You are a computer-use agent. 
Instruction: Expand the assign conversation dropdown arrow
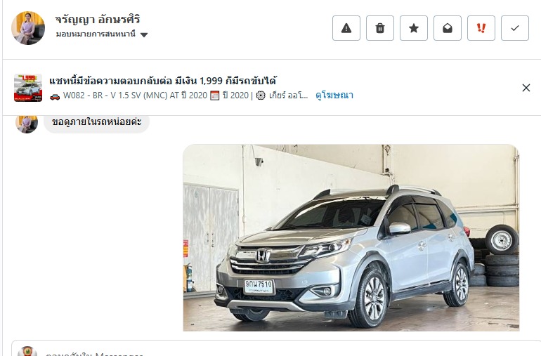144,35
